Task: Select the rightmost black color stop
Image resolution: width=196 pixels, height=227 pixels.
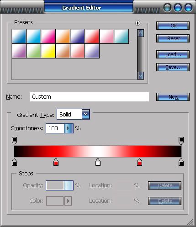Action: [181, 162]
